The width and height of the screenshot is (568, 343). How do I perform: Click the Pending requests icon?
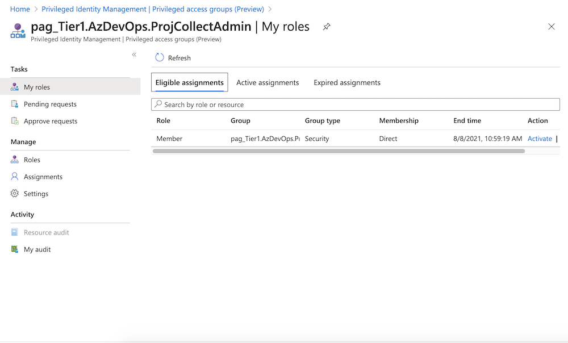(x=15, y=104)
